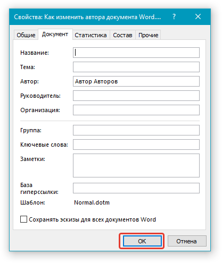Switch to the Общие tab

tap(26, 35)
